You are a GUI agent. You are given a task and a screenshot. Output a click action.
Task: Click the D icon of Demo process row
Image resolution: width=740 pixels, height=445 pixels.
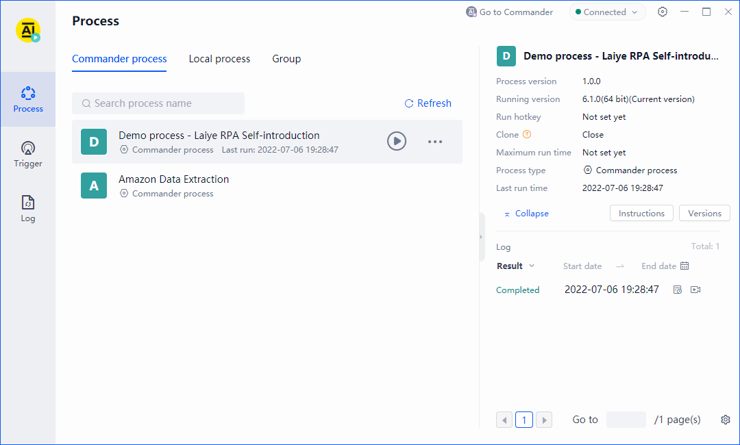pyautogui.click(x=94, y=142)
